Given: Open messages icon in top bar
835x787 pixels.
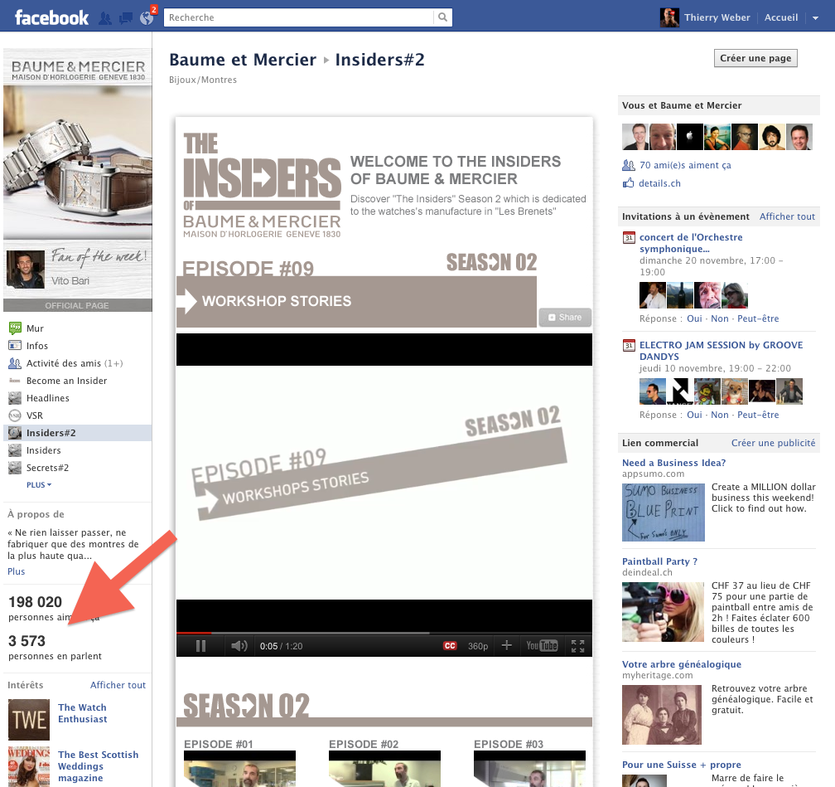Looking at the screenshot, I should (126, 19).
